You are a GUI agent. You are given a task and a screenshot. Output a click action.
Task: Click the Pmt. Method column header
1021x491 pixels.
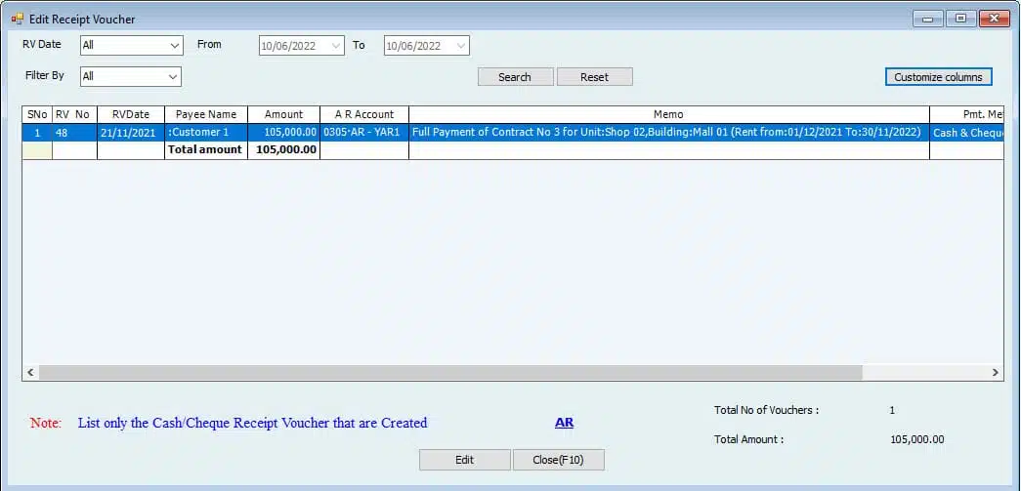[967, 114]
